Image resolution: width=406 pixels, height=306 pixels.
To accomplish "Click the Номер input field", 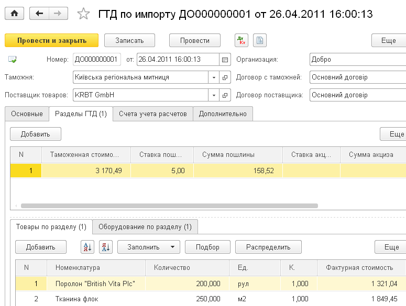I will tap(97, 60).
